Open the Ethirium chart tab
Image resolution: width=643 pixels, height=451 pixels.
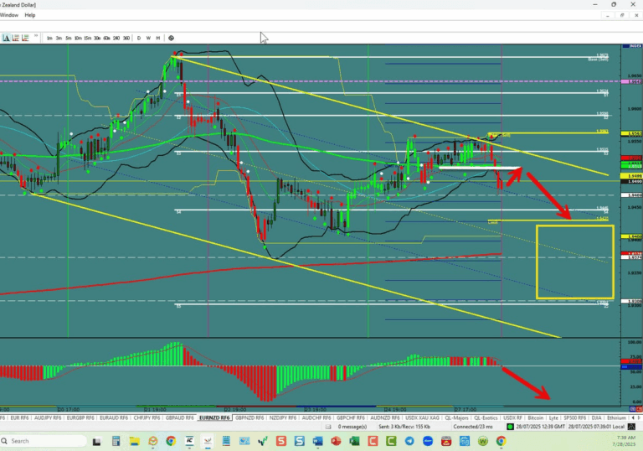(x=616, y=417)
